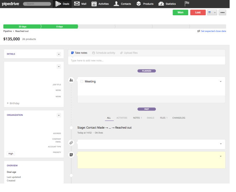Click the Reached out breadcrumb

pos(22,31)
